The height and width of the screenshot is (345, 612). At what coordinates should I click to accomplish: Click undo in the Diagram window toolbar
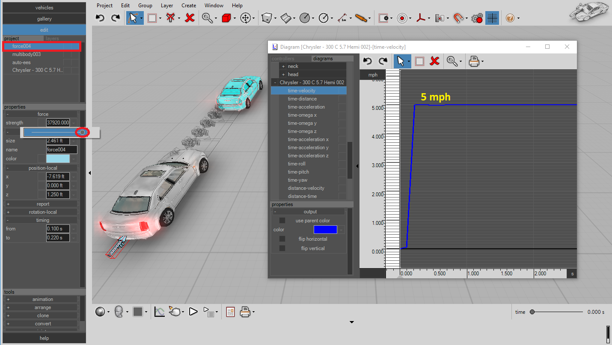coord(368,61)
